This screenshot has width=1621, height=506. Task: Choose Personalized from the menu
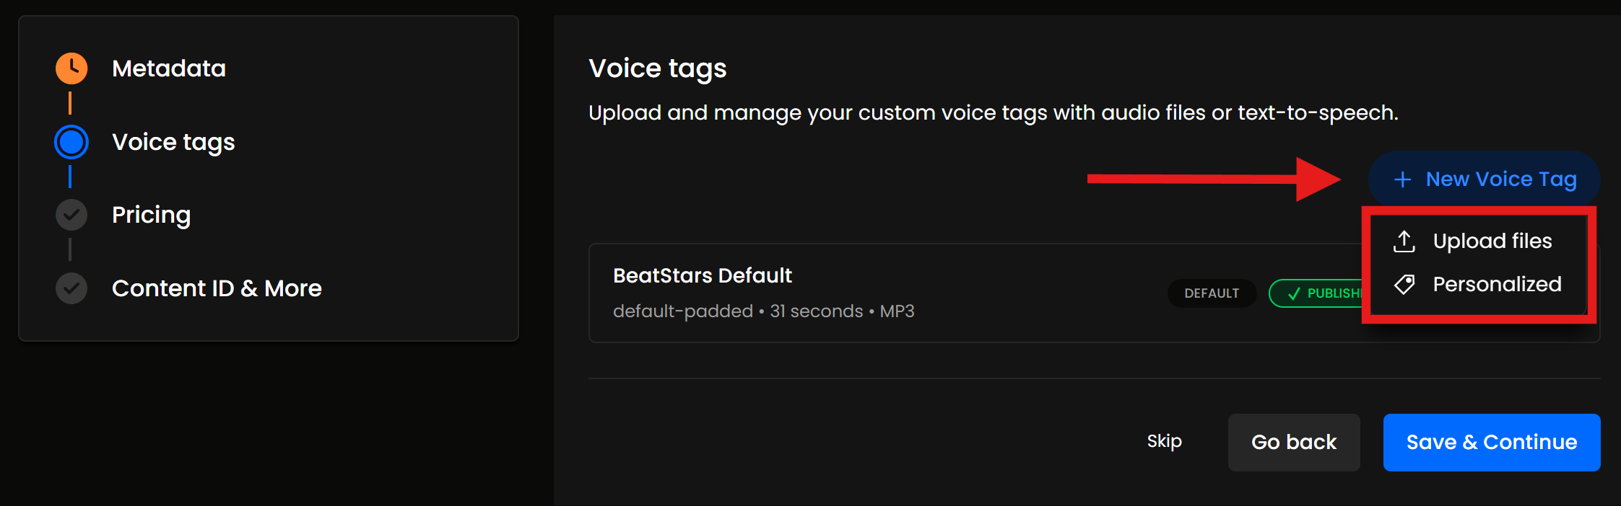pyautogui.click(x=1497, y=285)
